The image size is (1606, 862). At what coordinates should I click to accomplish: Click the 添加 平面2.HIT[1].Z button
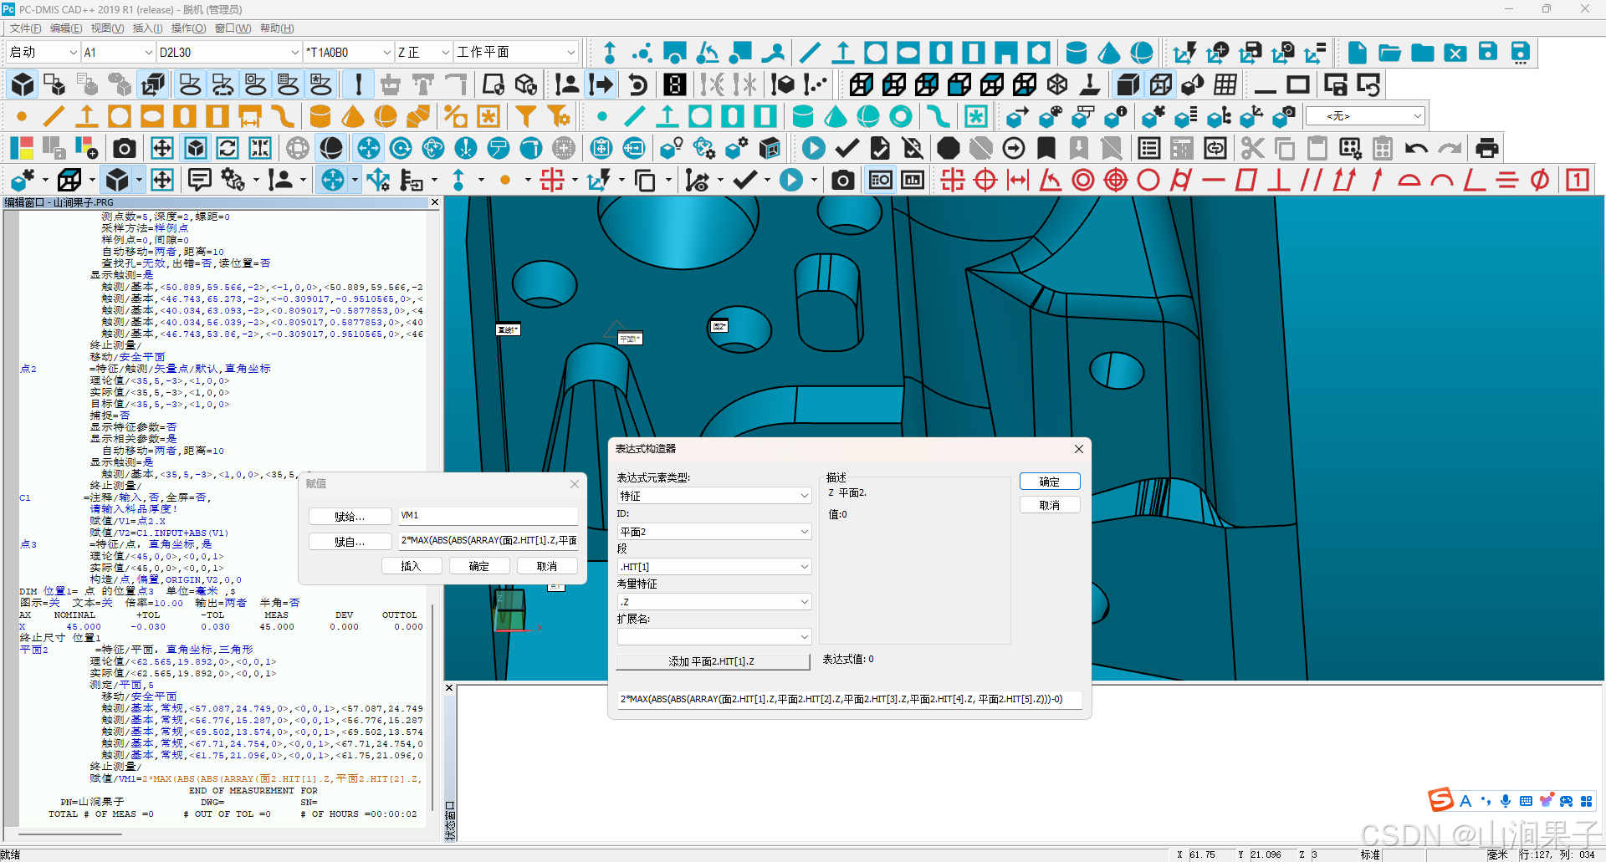pos(713,661)
